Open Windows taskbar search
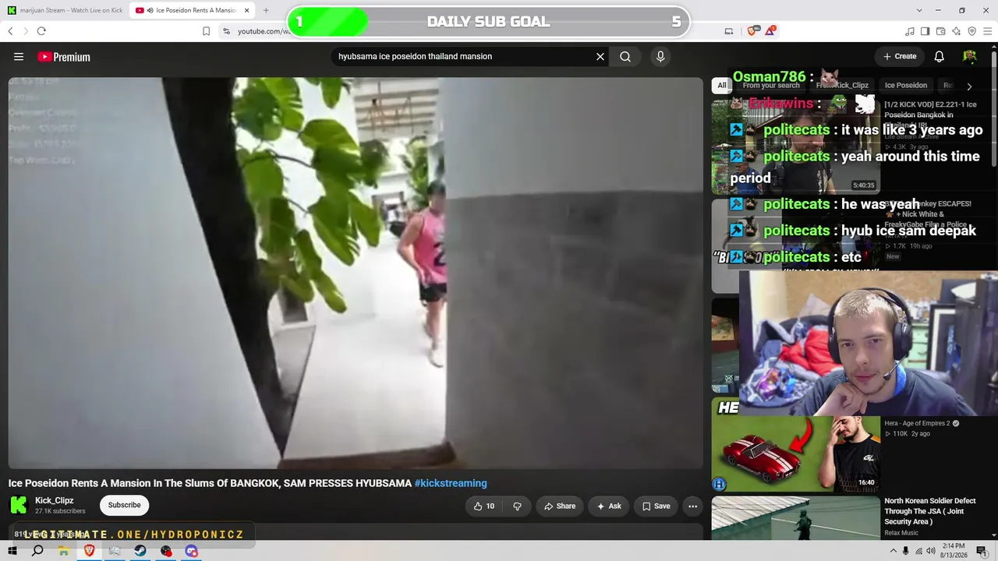 coord(37,551)
